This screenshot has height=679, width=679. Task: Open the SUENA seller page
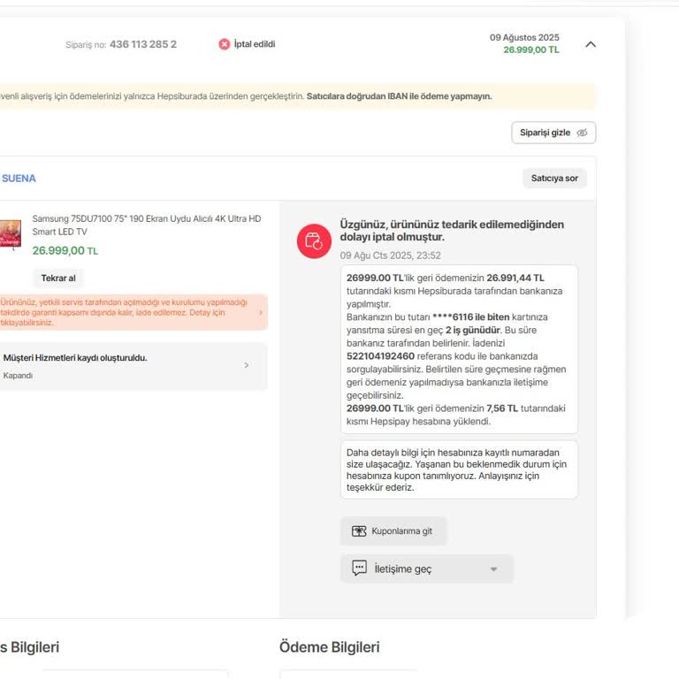pos(19,179)
